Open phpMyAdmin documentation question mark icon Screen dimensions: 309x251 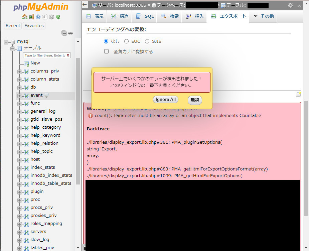coord(38,17)
